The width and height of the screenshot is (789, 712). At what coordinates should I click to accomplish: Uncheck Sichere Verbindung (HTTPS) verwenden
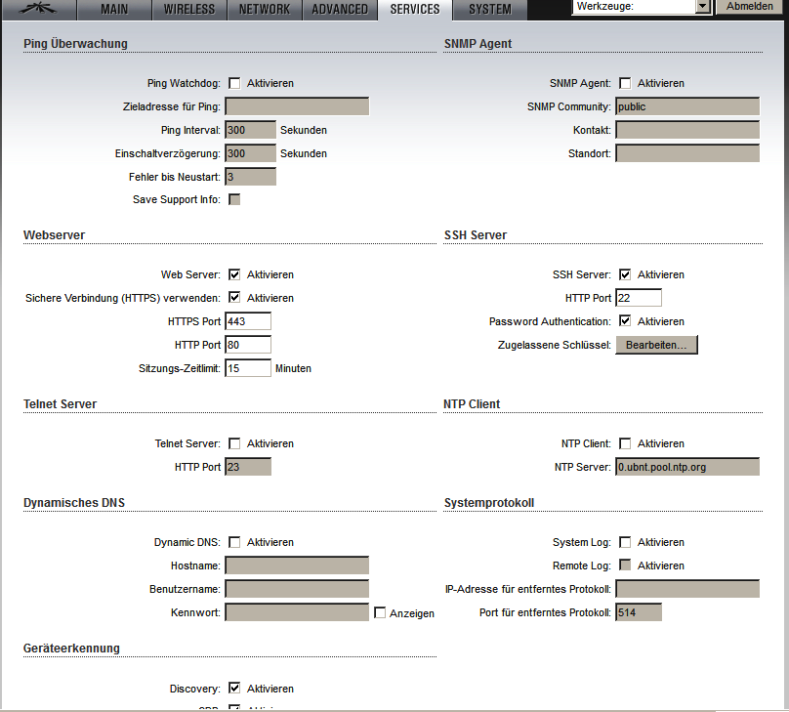[x=234, y=298]
